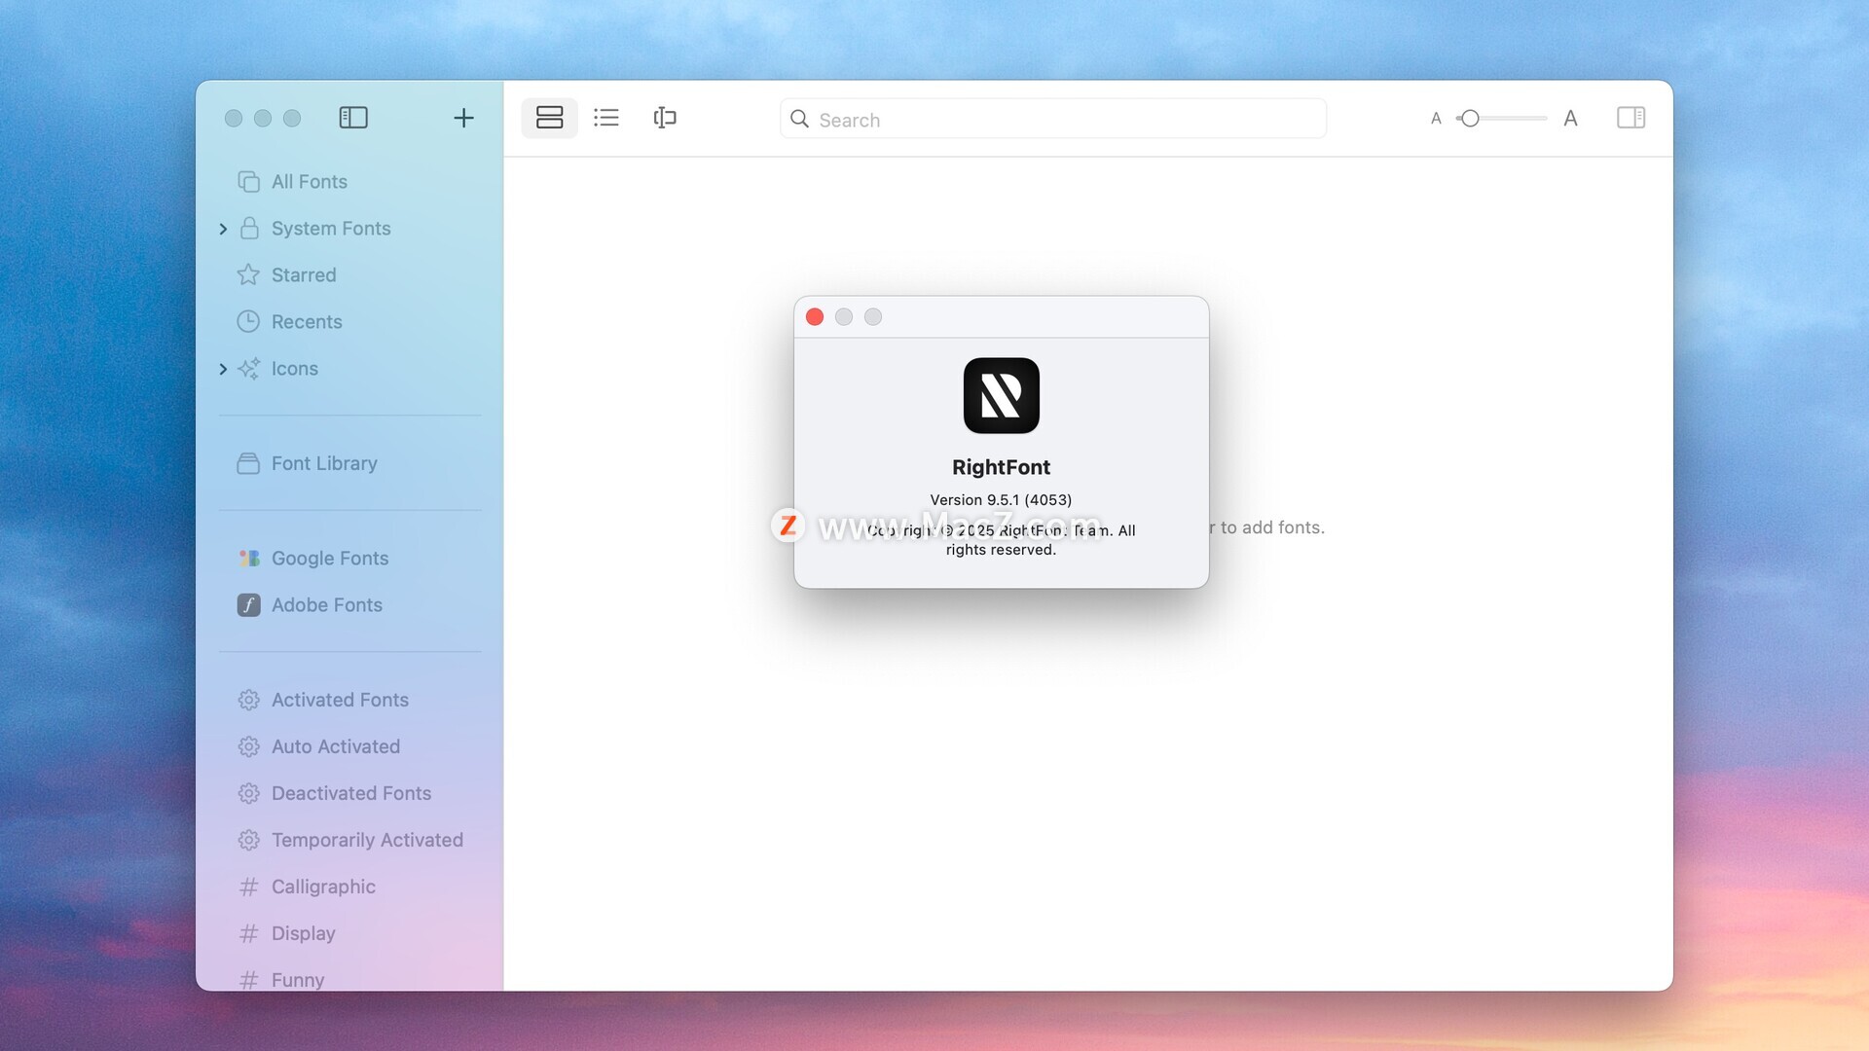Click the Font Library box icon
Screen dimensions: 1869x1051
point(248,463)
